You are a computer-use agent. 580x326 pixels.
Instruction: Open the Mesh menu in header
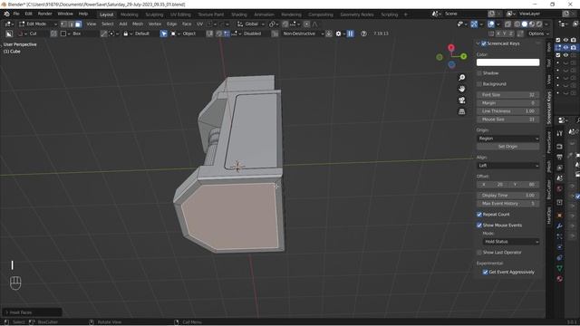138,24
